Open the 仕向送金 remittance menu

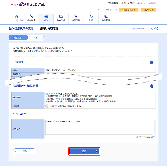(x=31, y=18)
